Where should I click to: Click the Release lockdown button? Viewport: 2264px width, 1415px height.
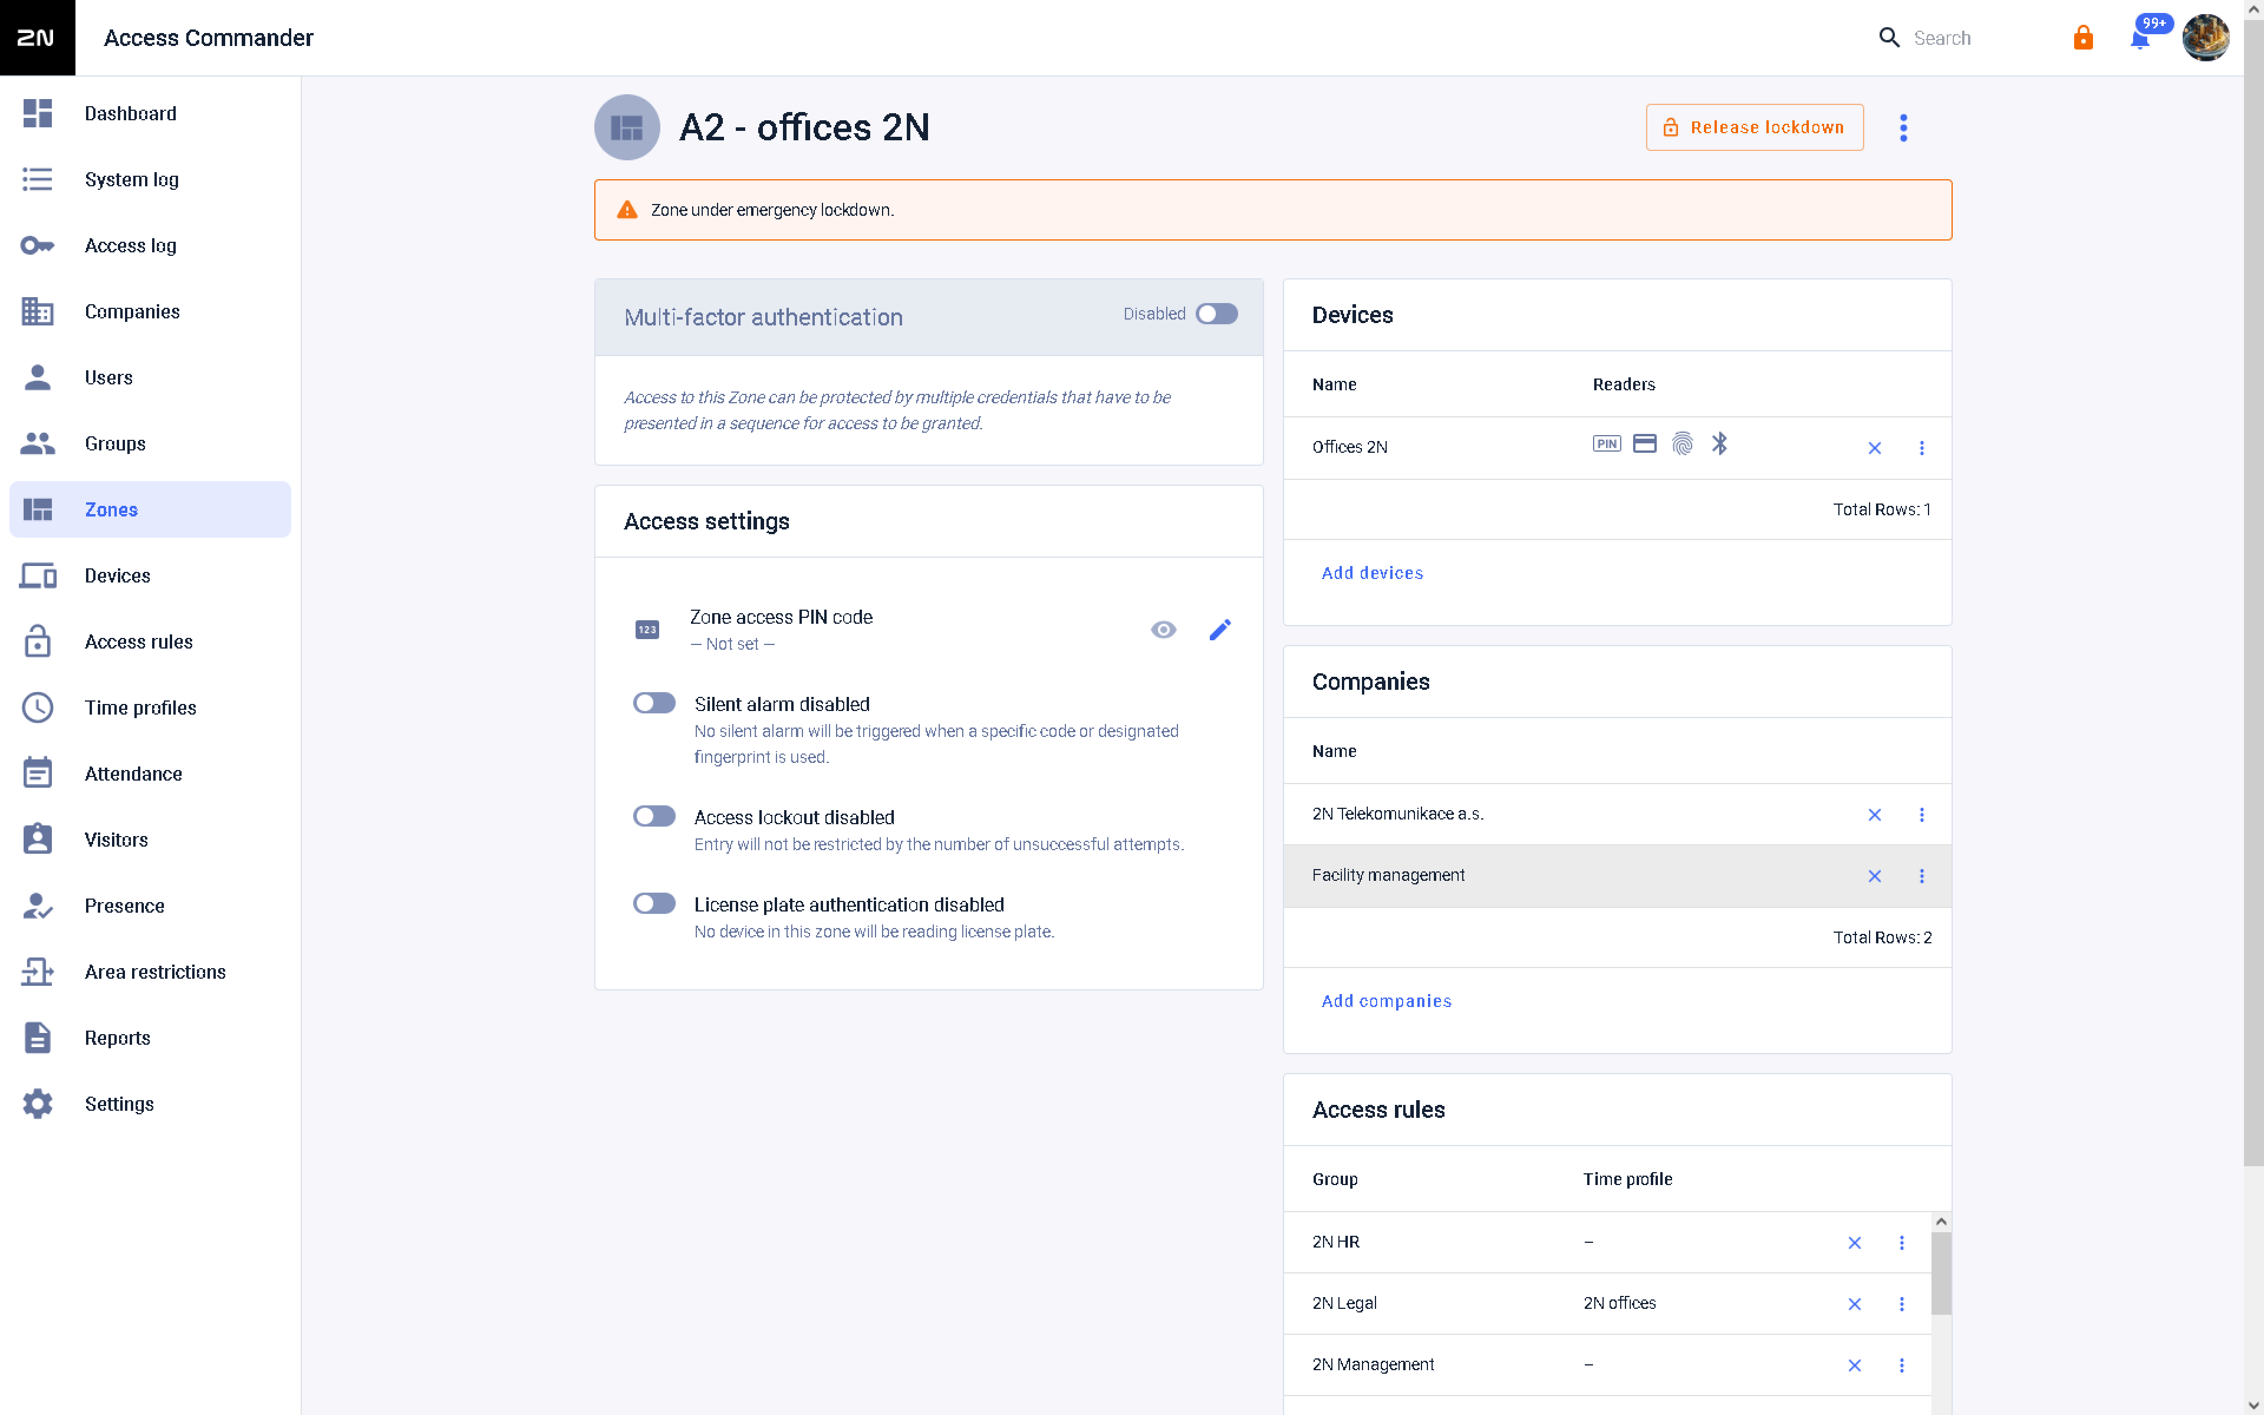click(1754, 127)
